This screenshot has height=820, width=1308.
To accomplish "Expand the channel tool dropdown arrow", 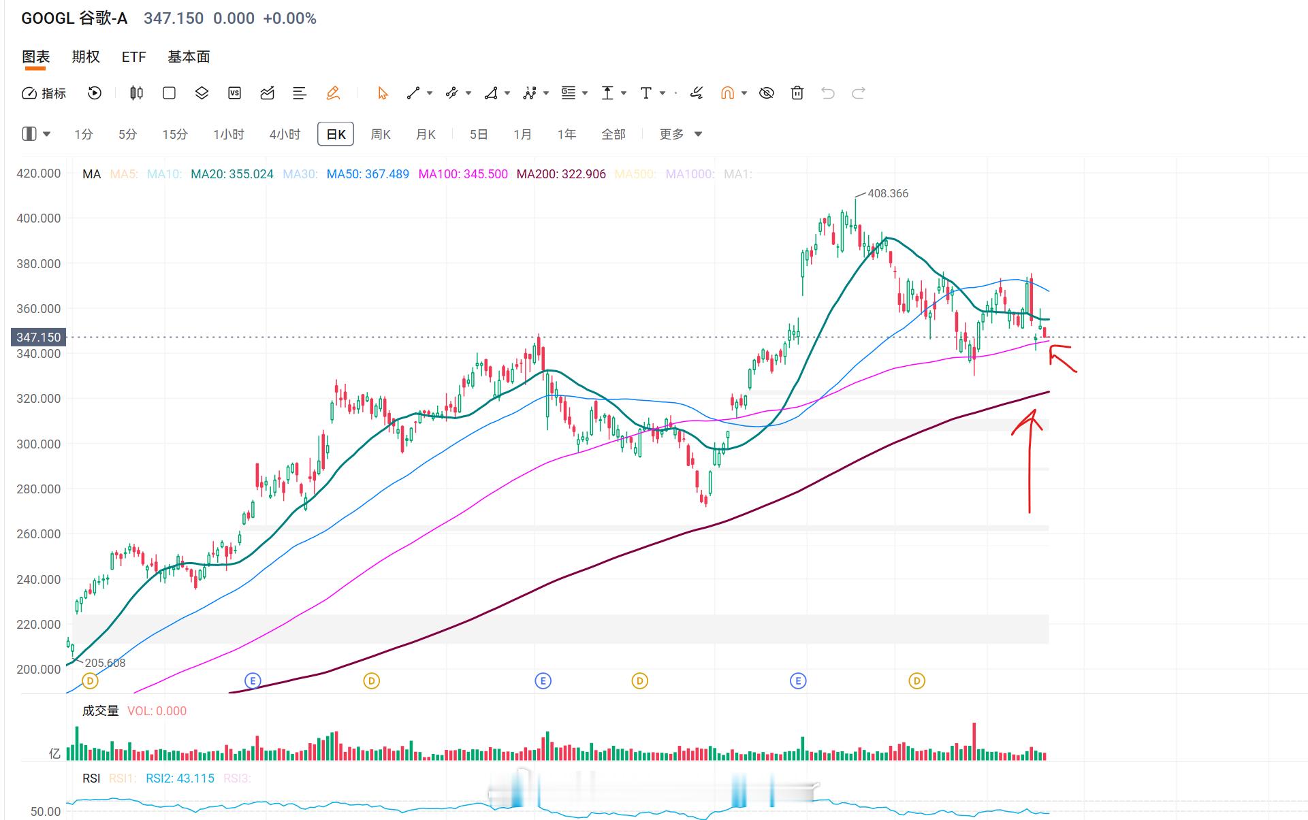I will [x=468, y=93].
